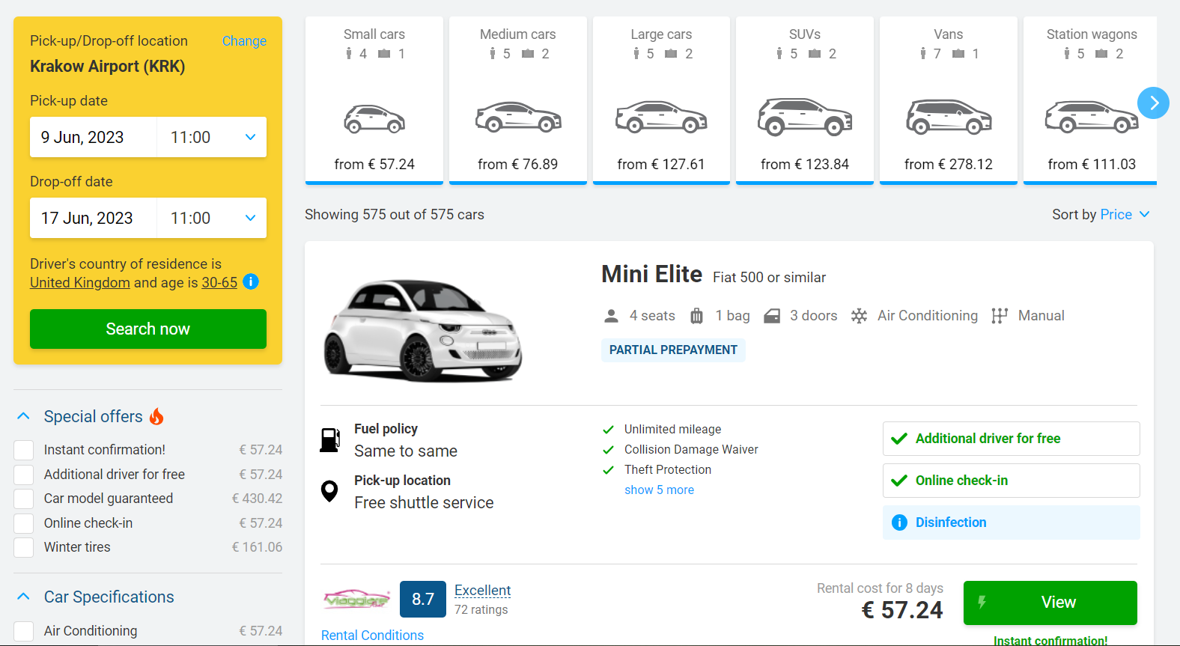
Task: Click the suitcase icon next to 1 bag
Action: [x=696, y=315]
